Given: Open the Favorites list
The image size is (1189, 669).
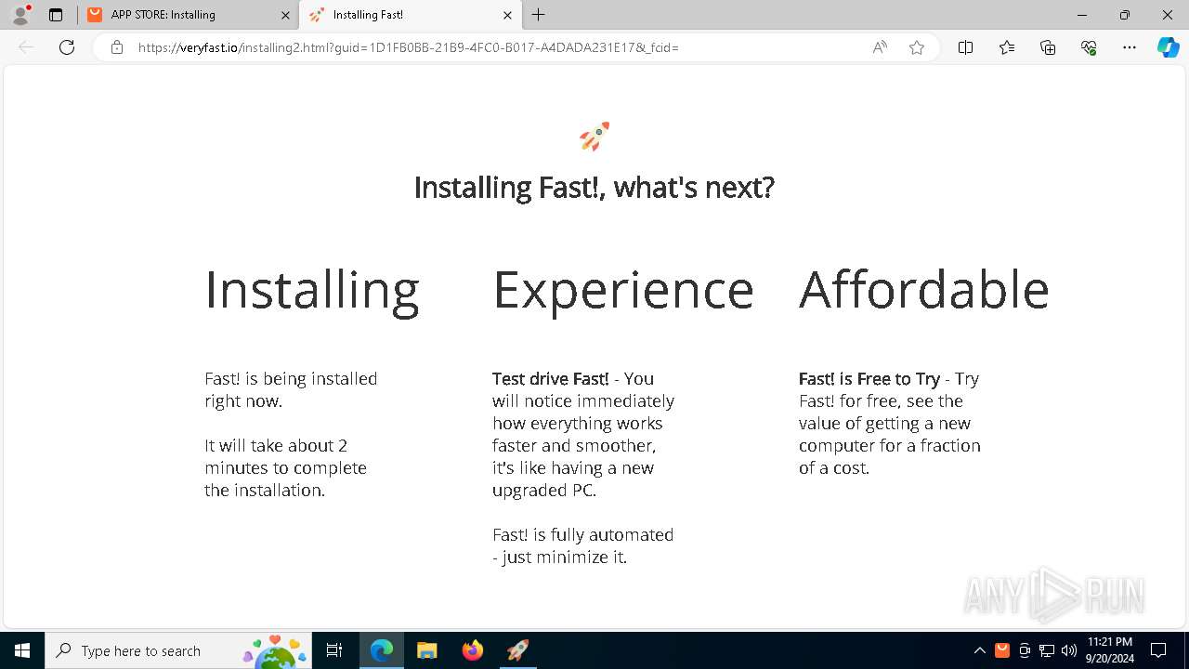Looking at the screenshot, I should [1007, 47].
